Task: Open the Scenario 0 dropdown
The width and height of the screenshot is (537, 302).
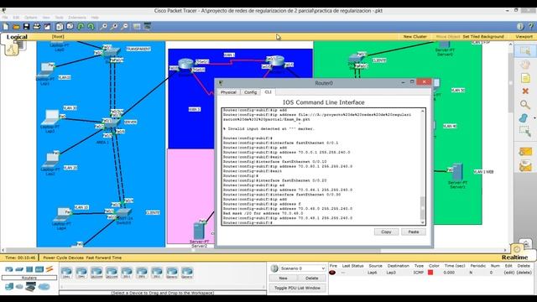Action: click(x=303, y=268)
